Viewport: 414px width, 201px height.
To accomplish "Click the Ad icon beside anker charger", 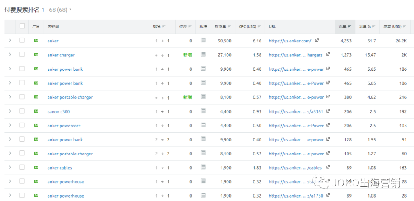I will coord(36,55).
